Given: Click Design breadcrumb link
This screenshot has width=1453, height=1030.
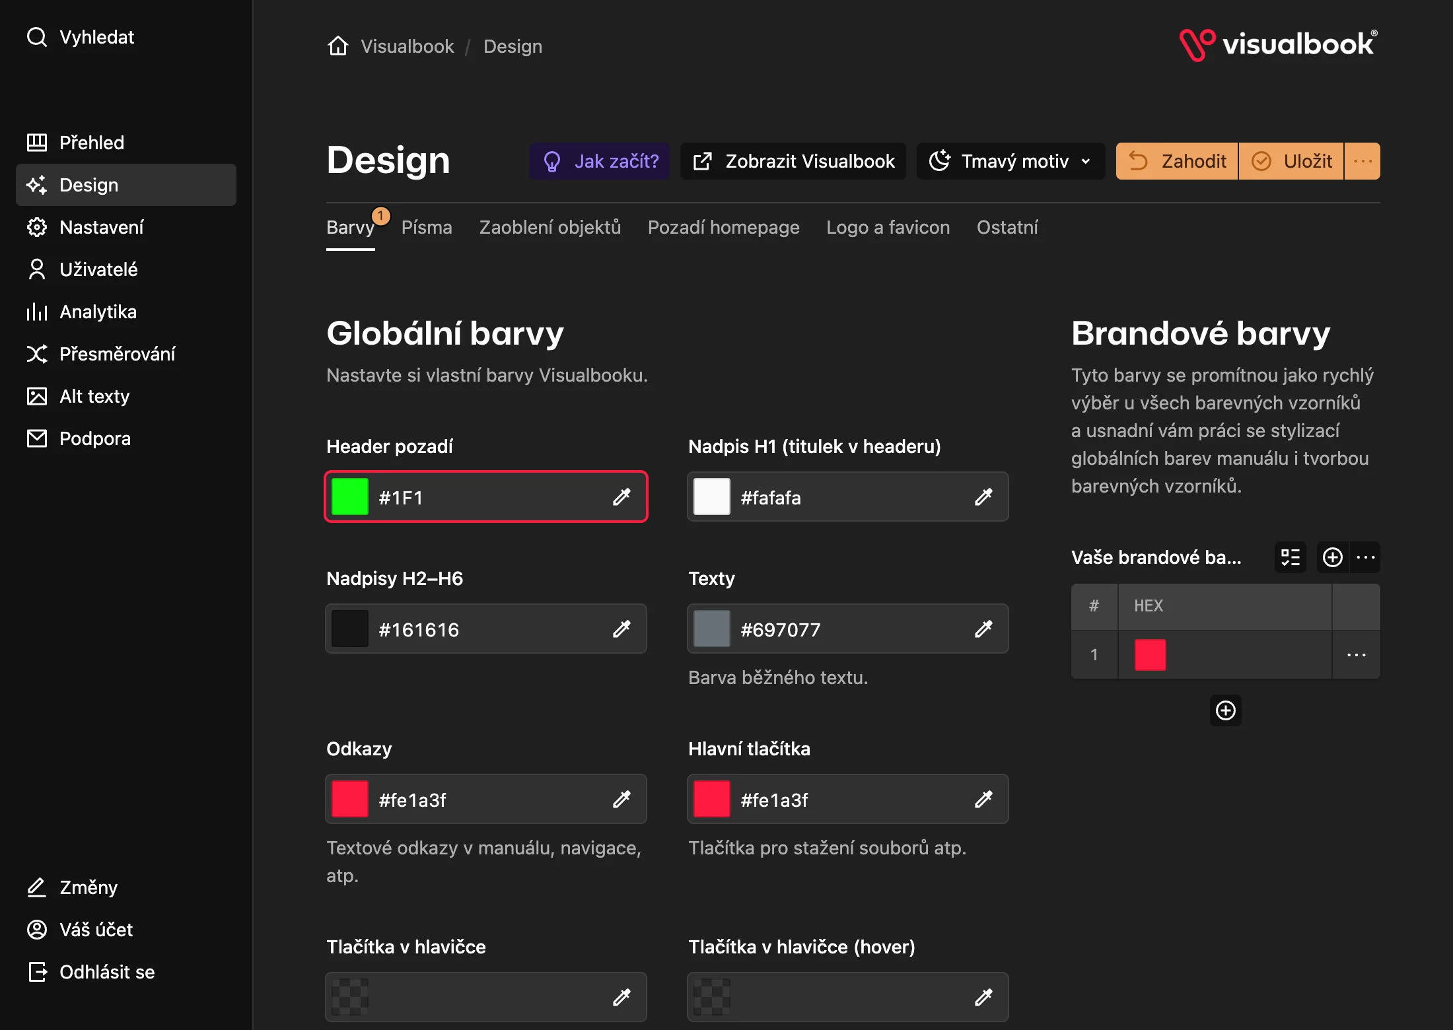Looking at the screenshot, I should 513,46.
